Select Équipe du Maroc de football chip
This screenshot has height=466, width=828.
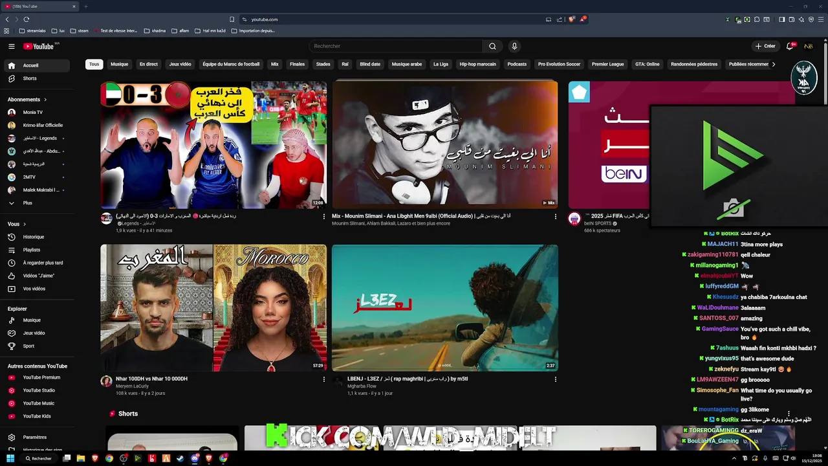pos(231,64)
